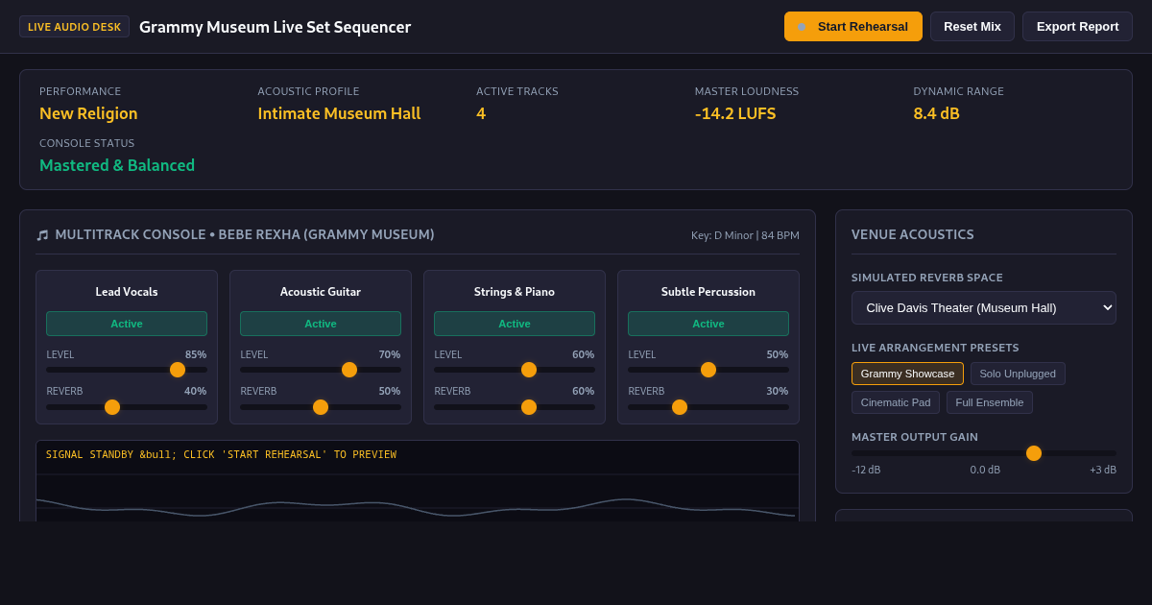Click the 'Intimate Museum Hall' profile value
The width and height of the screenshot is (1152, 605).
(339, 113)
